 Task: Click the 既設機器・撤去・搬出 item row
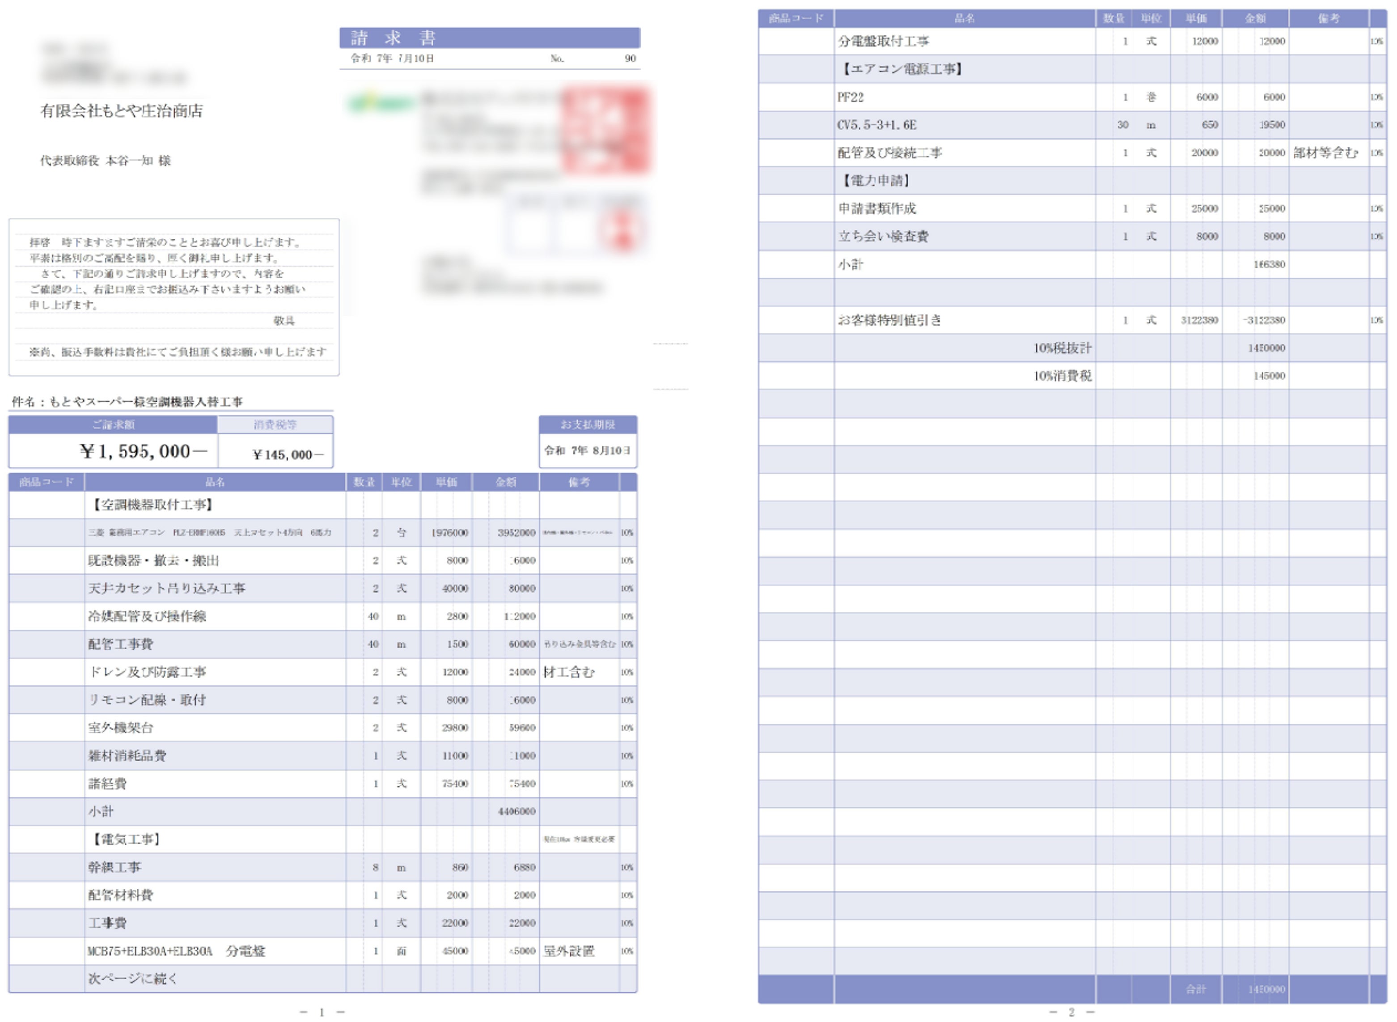coord(153,560)
